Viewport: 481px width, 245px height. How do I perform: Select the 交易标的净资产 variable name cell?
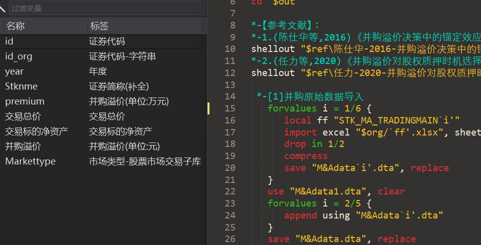point(36,131)
